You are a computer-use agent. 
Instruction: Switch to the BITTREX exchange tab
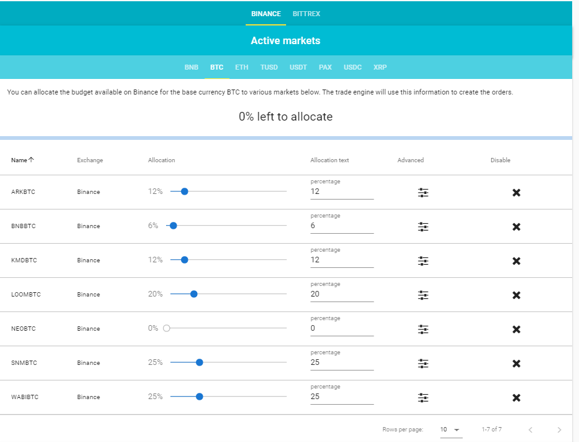[306, 14]
